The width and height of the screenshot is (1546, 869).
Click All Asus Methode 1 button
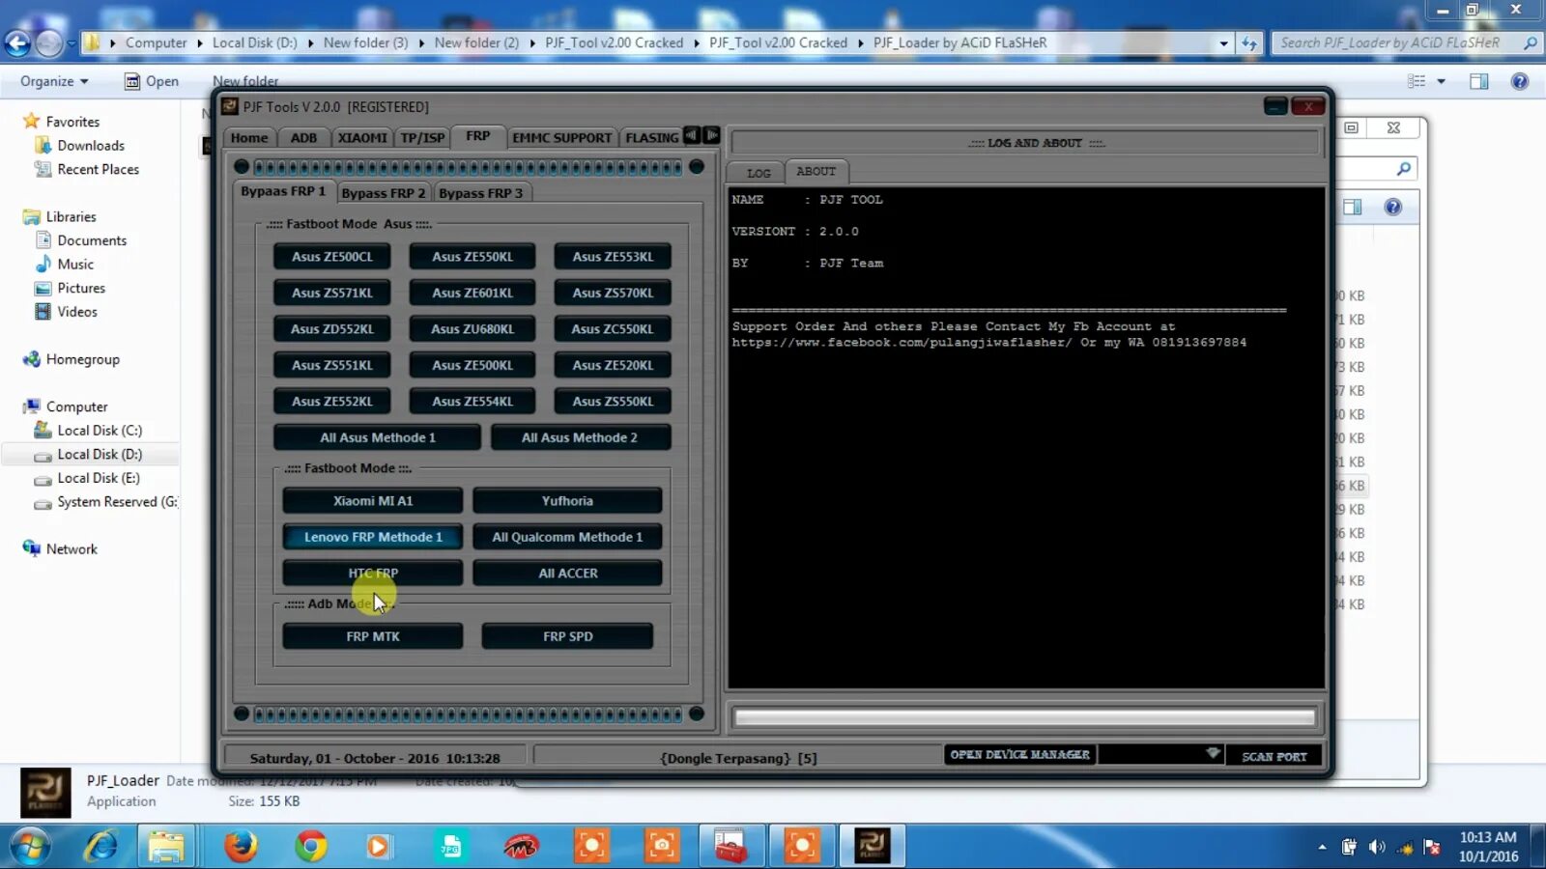point(378,437)
